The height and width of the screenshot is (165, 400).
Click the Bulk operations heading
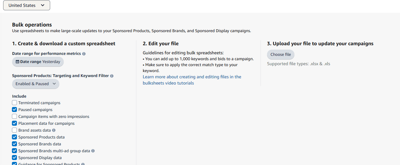(32, 25)
